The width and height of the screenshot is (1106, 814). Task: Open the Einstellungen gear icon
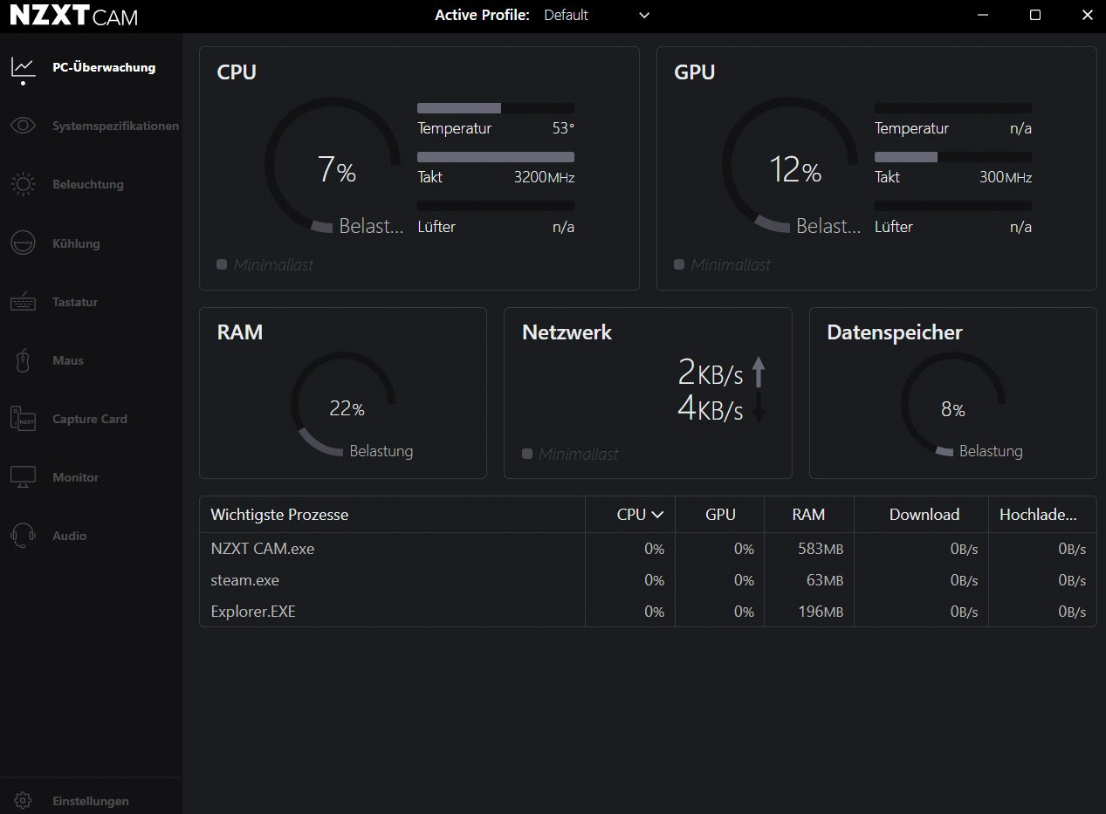point(23,801)
